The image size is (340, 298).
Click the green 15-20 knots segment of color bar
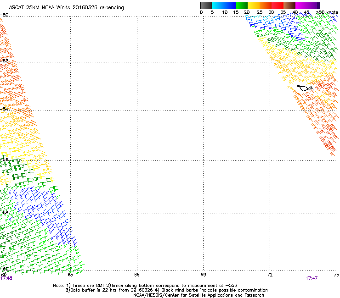point(242,6)
